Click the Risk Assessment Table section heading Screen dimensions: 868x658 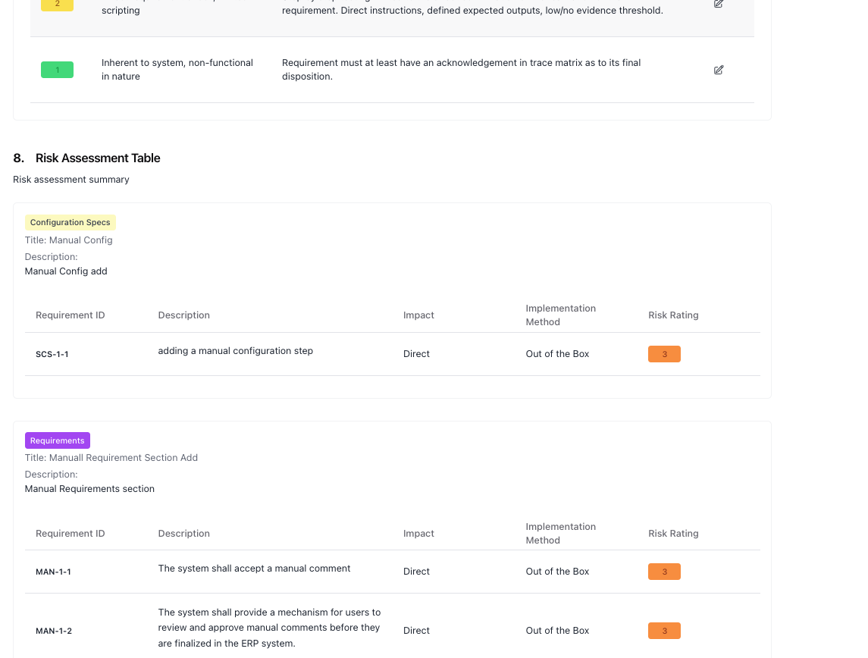98,158
